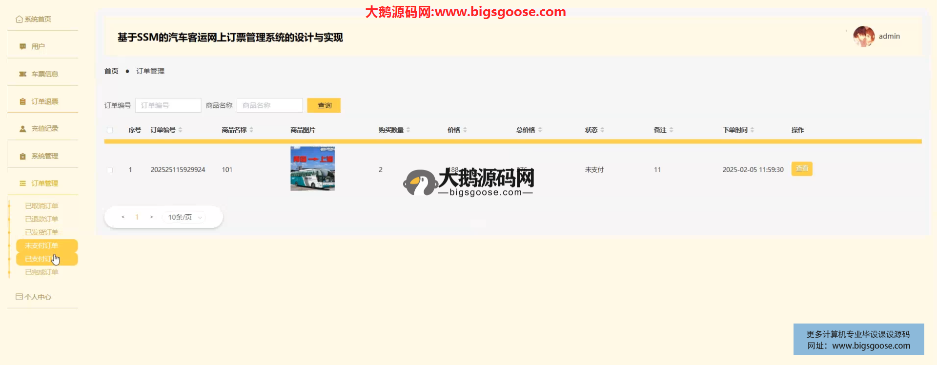This screenshot has height=365, width=937.
Task: Click the clipboard icon for 订单退票
Action: click(x=22, y=101)
